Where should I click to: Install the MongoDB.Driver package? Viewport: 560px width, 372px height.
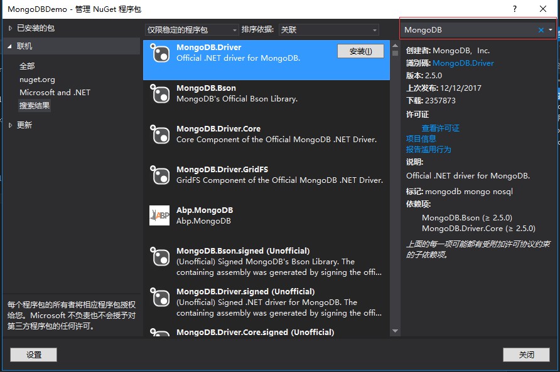[361, 51]
